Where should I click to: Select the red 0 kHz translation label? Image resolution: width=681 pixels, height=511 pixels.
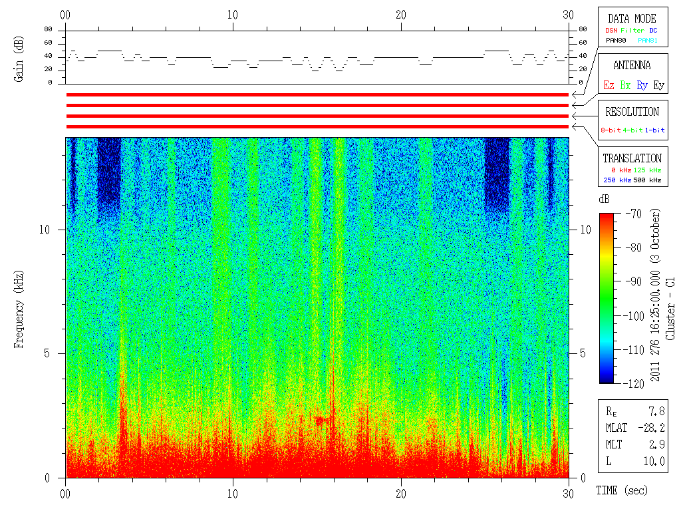point(621,170)
